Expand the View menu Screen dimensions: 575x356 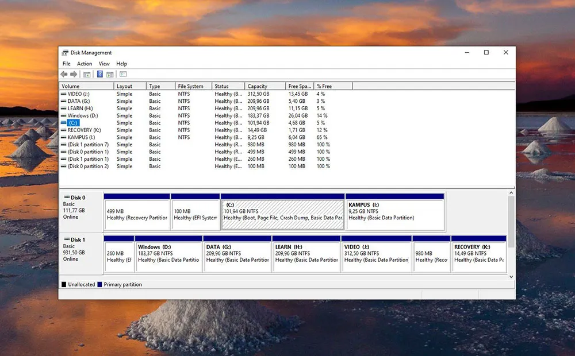[x=104, y=64]
